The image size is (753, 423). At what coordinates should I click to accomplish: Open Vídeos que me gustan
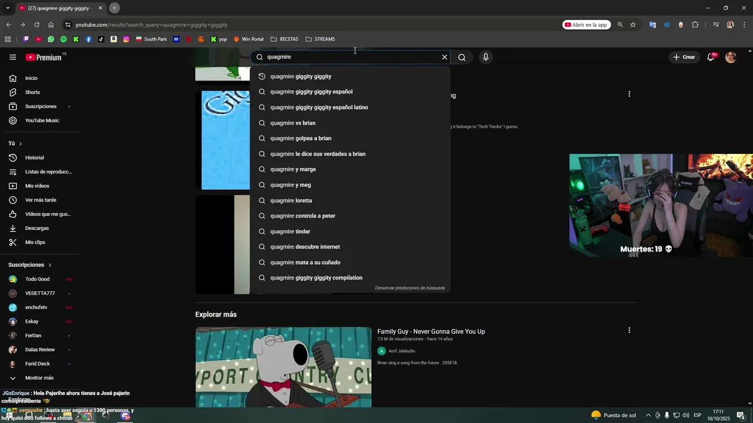click(41, 214)
